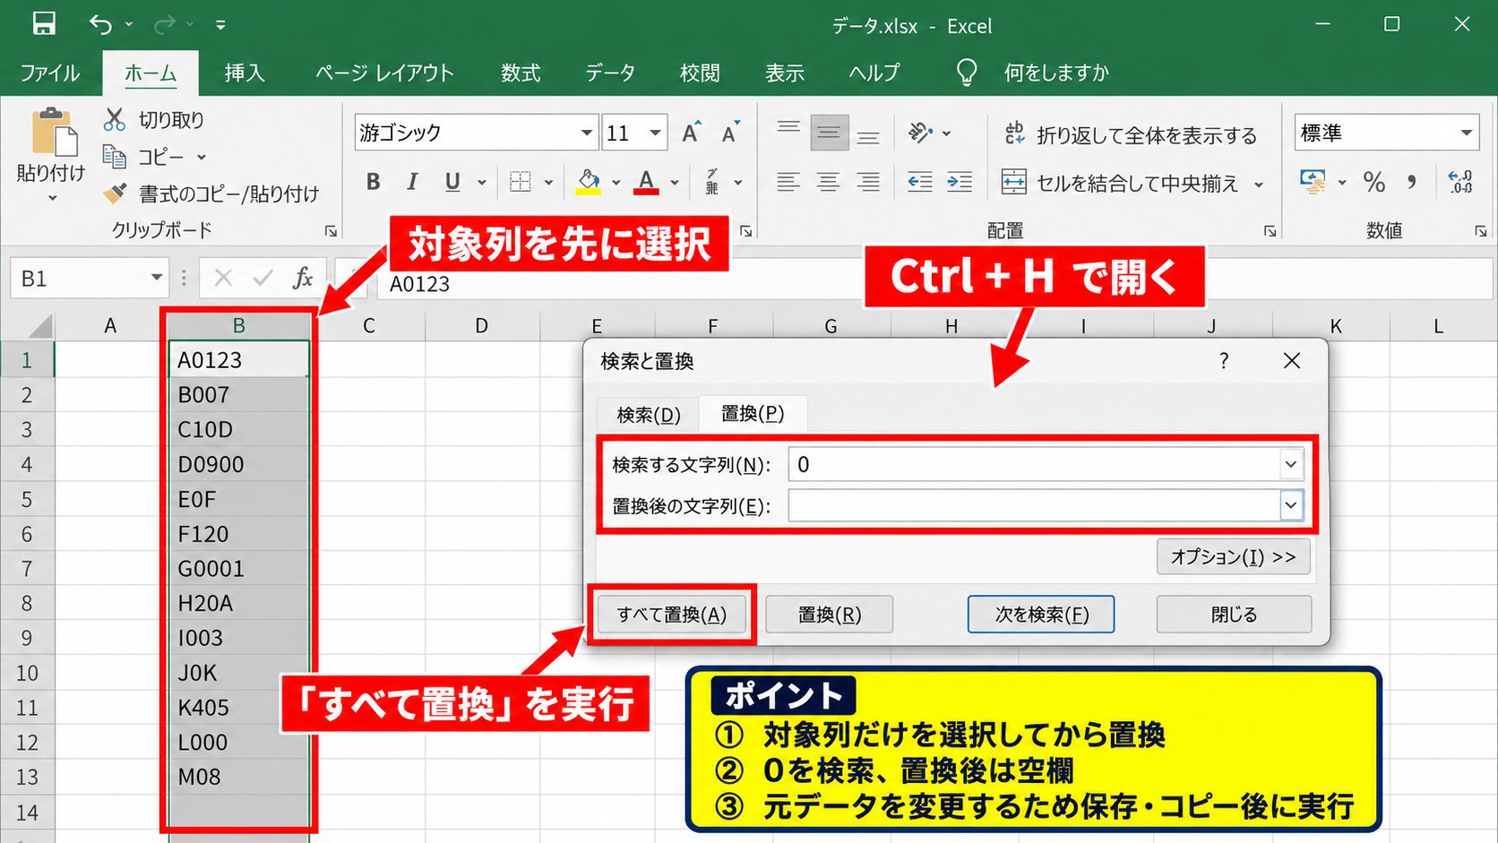Click the fill color yellow swatch
This screenshot has height=843, width=1498.
tap(589, 183)
